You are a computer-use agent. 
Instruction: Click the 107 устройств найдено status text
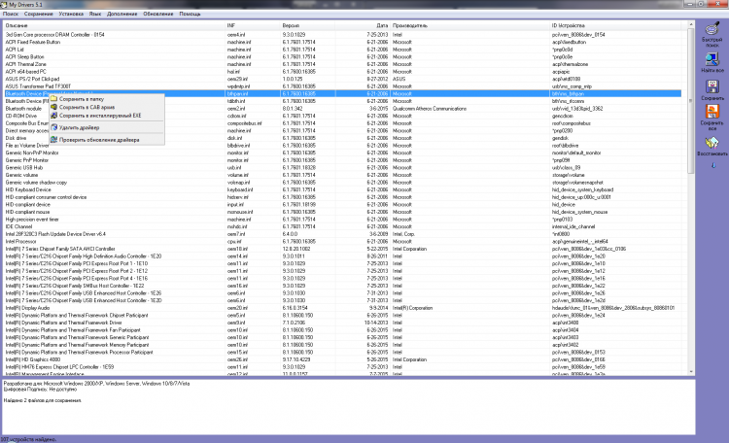28,439
